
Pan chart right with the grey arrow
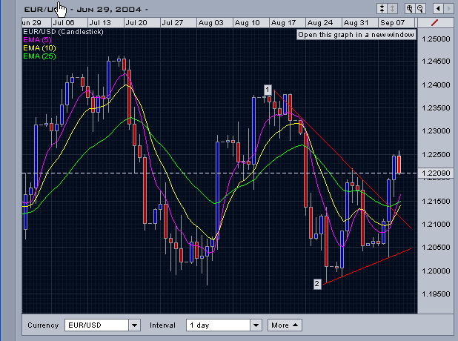[x=448, y=9]
